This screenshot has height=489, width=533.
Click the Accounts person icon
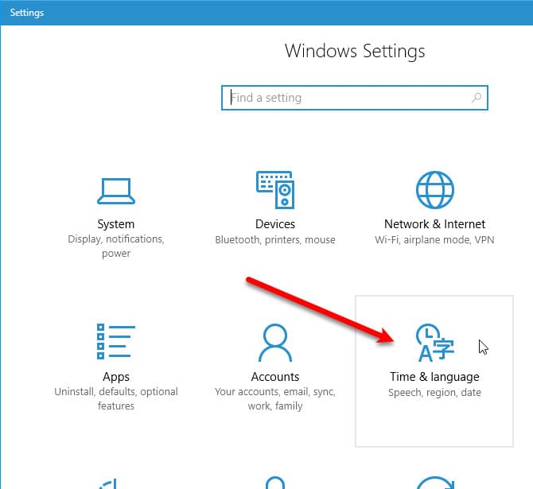(275, 343)
